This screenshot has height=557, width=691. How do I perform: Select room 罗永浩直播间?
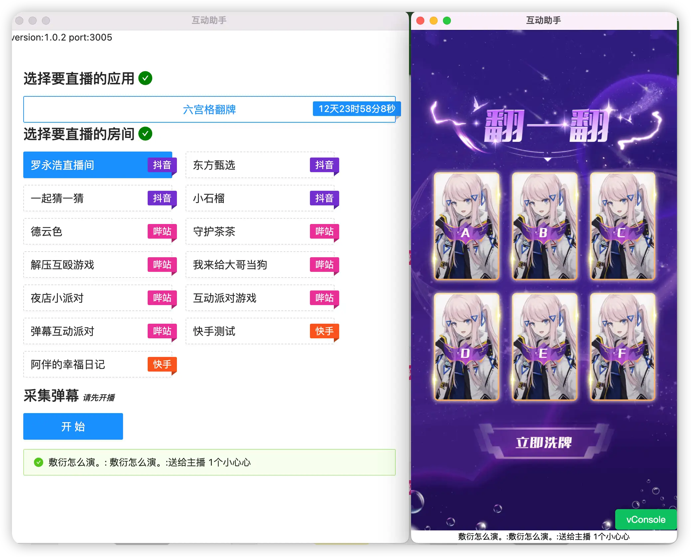[97, 165]
